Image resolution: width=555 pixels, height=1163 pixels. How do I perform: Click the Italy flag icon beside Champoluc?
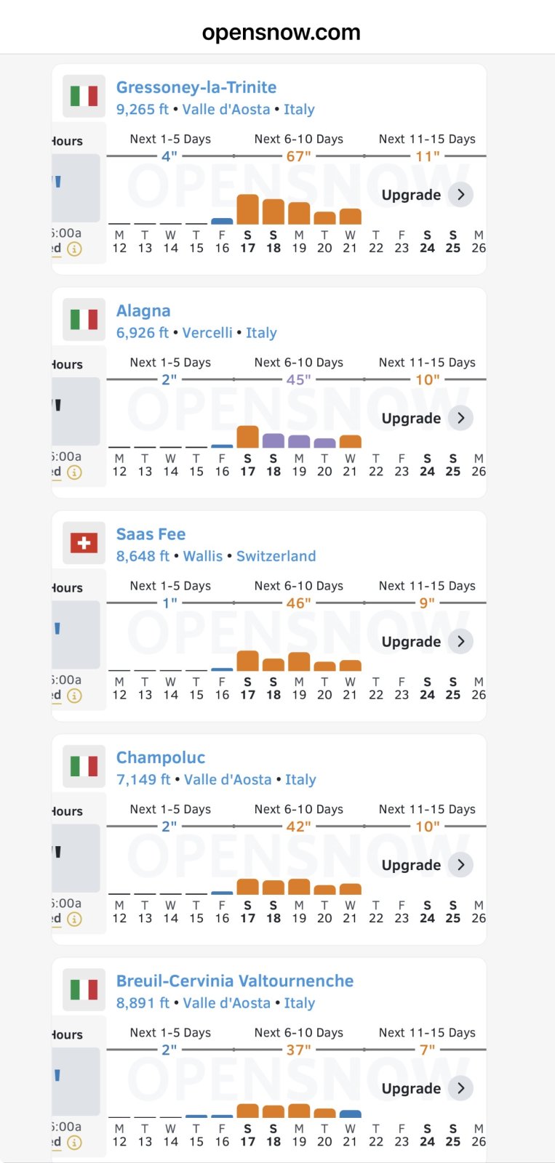pos(84,766)
